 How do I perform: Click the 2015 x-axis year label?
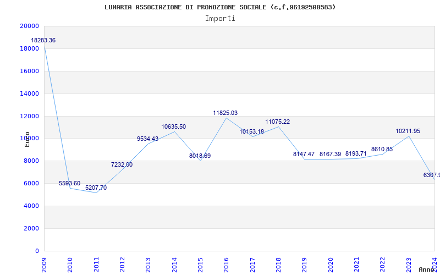coord(200,265)
